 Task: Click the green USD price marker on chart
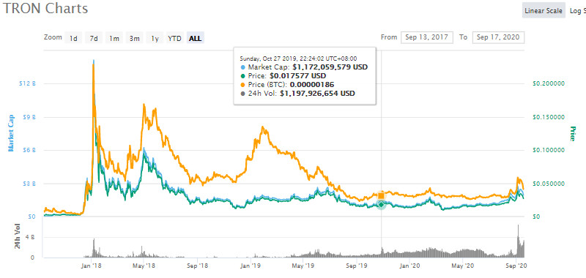(x=381, y=205)
